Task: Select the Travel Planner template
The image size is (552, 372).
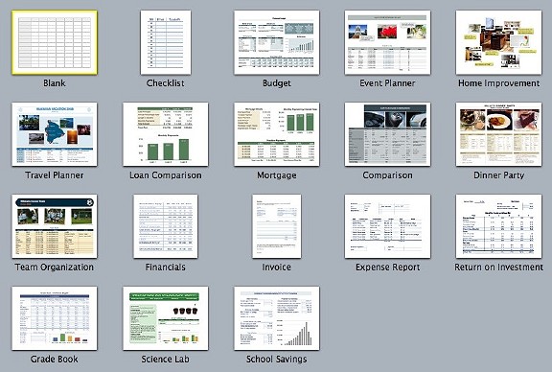Action: click(55, 134)
